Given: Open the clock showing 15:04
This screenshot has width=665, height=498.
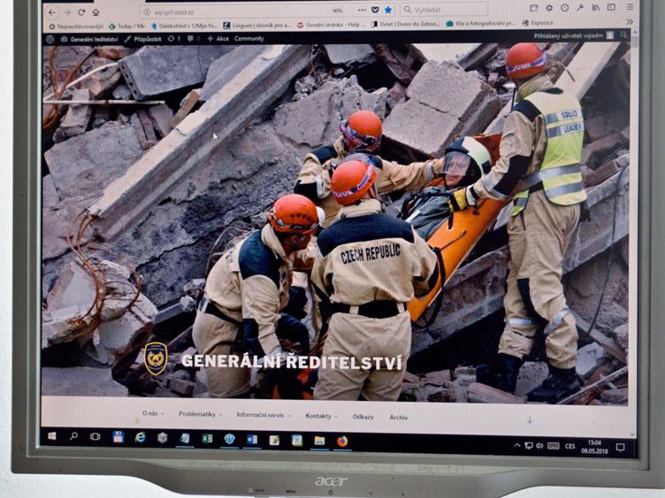Looking at the screenshot, I should tap(594, 447).
